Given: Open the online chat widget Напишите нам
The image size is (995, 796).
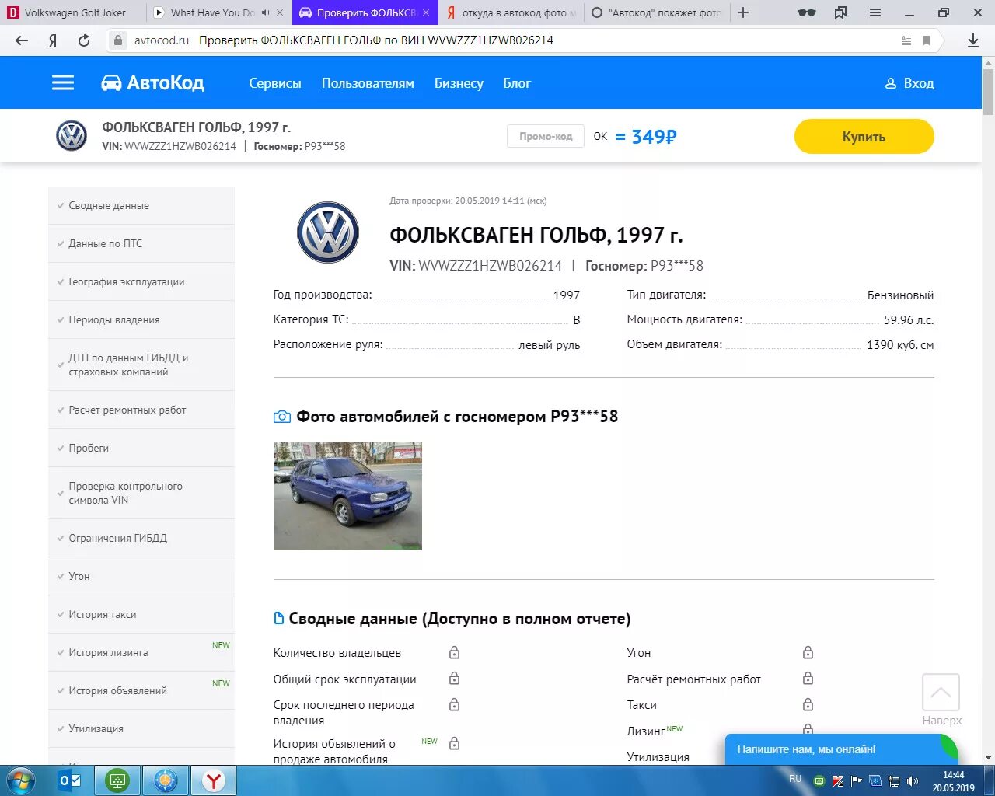Looking at the screenshot, I should pos(841,749).
